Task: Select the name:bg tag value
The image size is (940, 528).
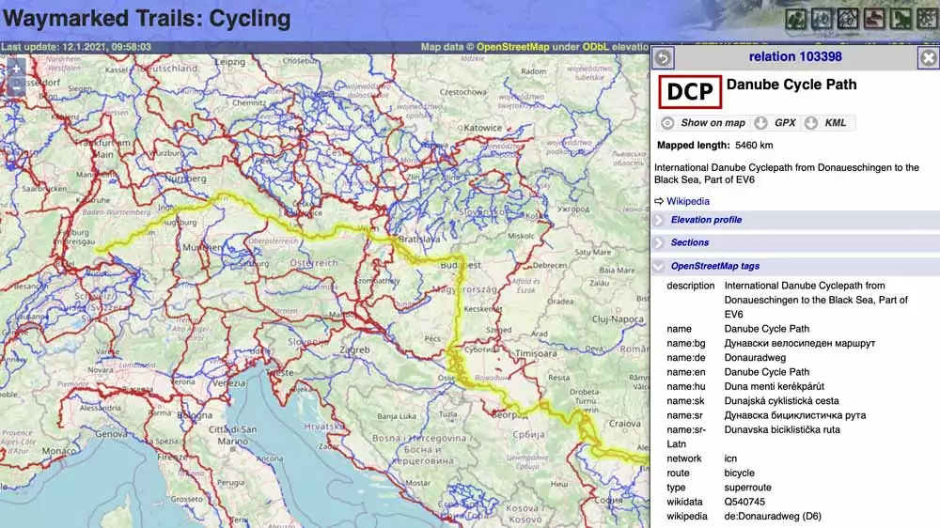Action: click(x=800, y=344)
